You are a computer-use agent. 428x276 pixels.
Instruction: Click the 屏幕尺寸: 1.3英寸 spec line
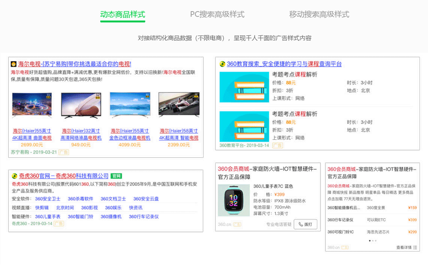pyautogui.click(x=271, y=214)
